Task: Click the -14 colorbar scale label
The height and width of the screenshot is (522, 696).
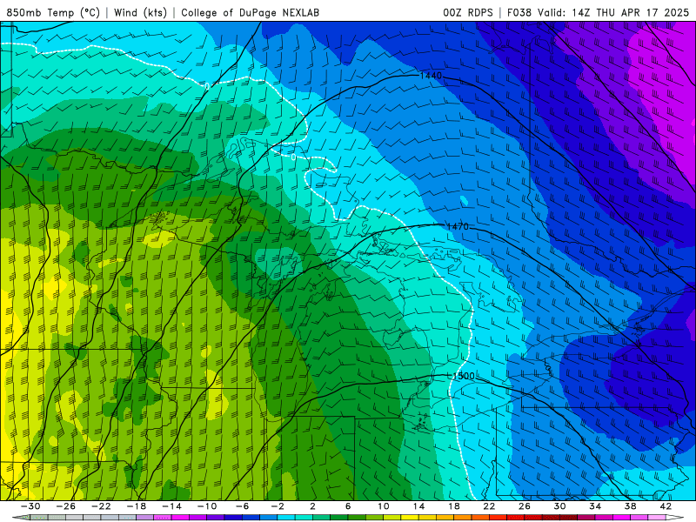Action: [171, 506]
